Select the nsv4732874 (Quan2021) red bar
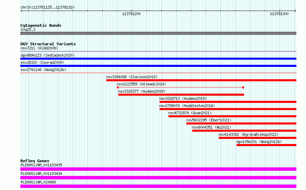This screenshot has height=190, width=306. point(232,116)
